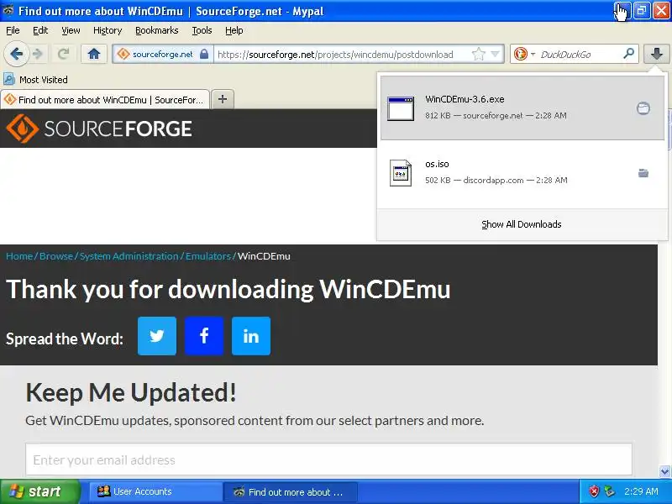Click the taskbar clock showing 2:29 AM
This screenshot has height=504, width=672.
coord(641,491)
